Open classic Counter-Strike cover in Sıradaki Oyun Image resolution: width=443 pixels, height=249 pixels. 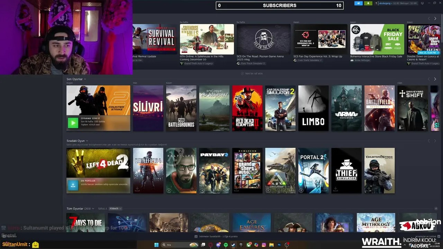click(379, 170)
